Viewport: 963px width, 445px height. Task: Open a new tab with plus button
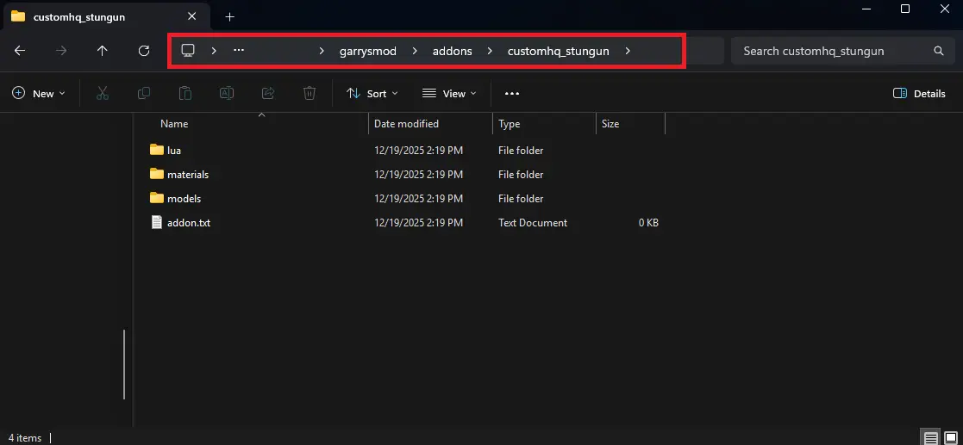[x=229, y=16]
